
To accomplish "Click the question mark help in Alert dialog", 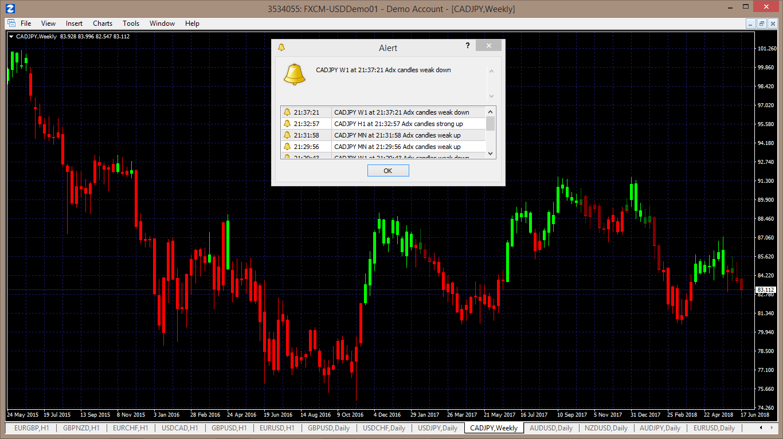I will click(468, 46).
